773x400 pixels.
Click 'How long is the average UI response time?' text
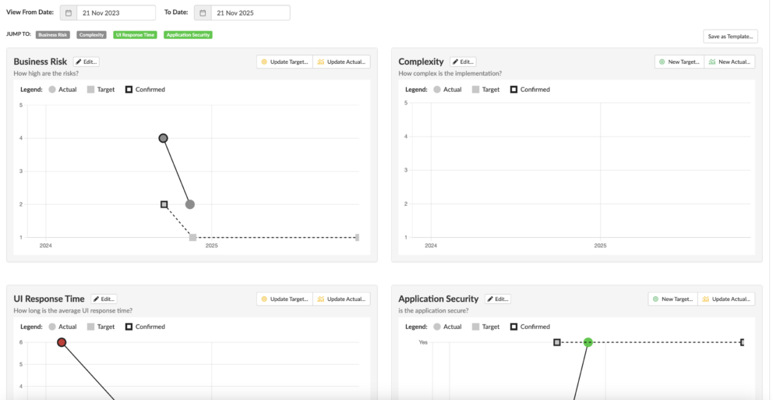click(x=73, y=311)
